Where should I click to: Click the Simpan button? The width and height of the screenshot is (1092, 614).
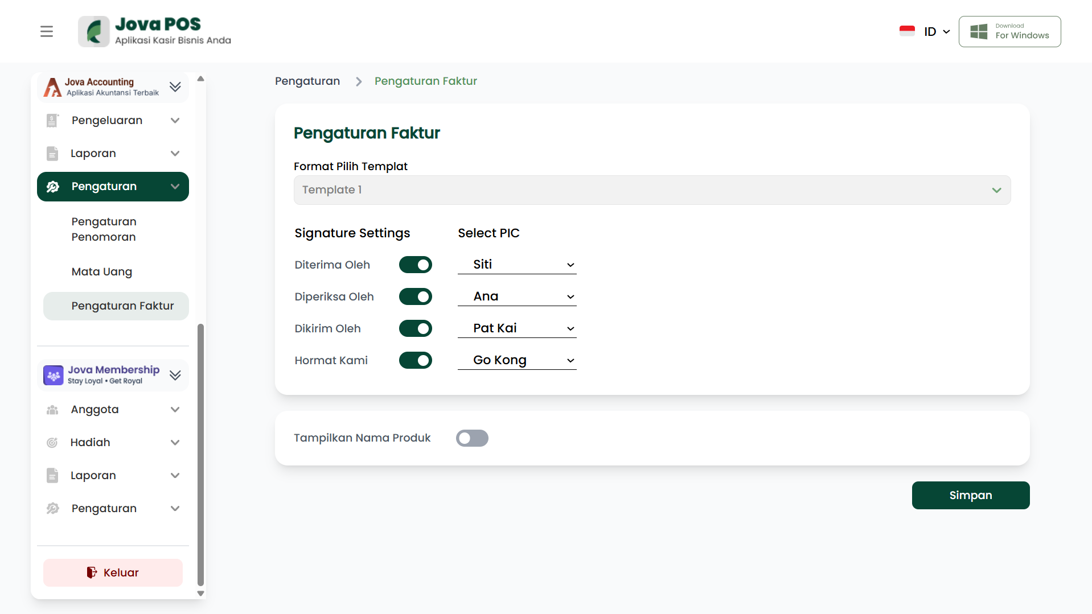point(970,495)
